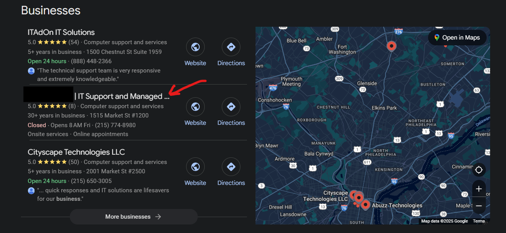Open the map Terms link
Image resolution: width=506 pixels, height=233 pixels.
(x=479, y=221)
